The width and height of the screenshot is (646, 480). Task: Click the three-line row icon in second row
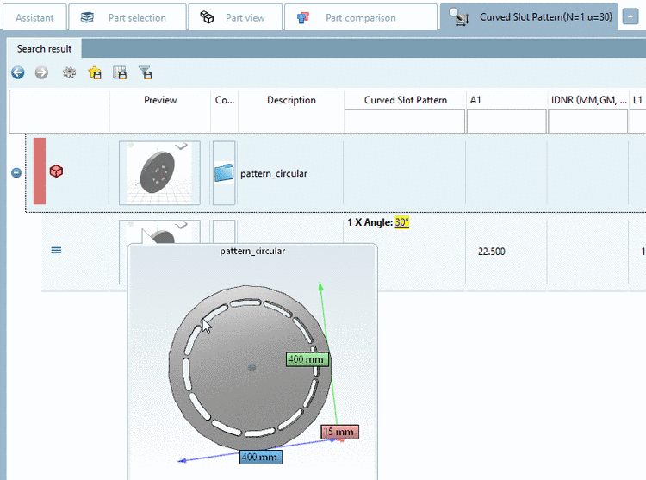57,251
